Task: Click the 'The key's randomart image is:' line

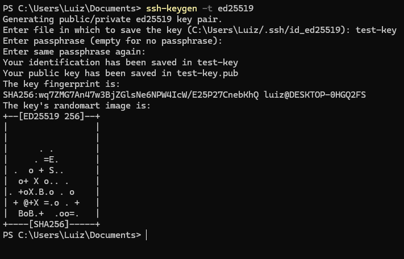Action: tap(77, 106)
